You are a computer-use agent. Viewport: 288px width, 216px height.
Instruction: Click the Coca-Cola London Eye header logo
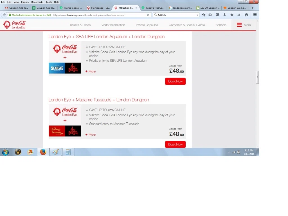point(15,25)
